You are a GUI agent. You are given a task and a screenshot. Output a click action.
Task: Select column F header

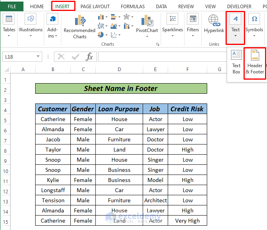point(188,70)
